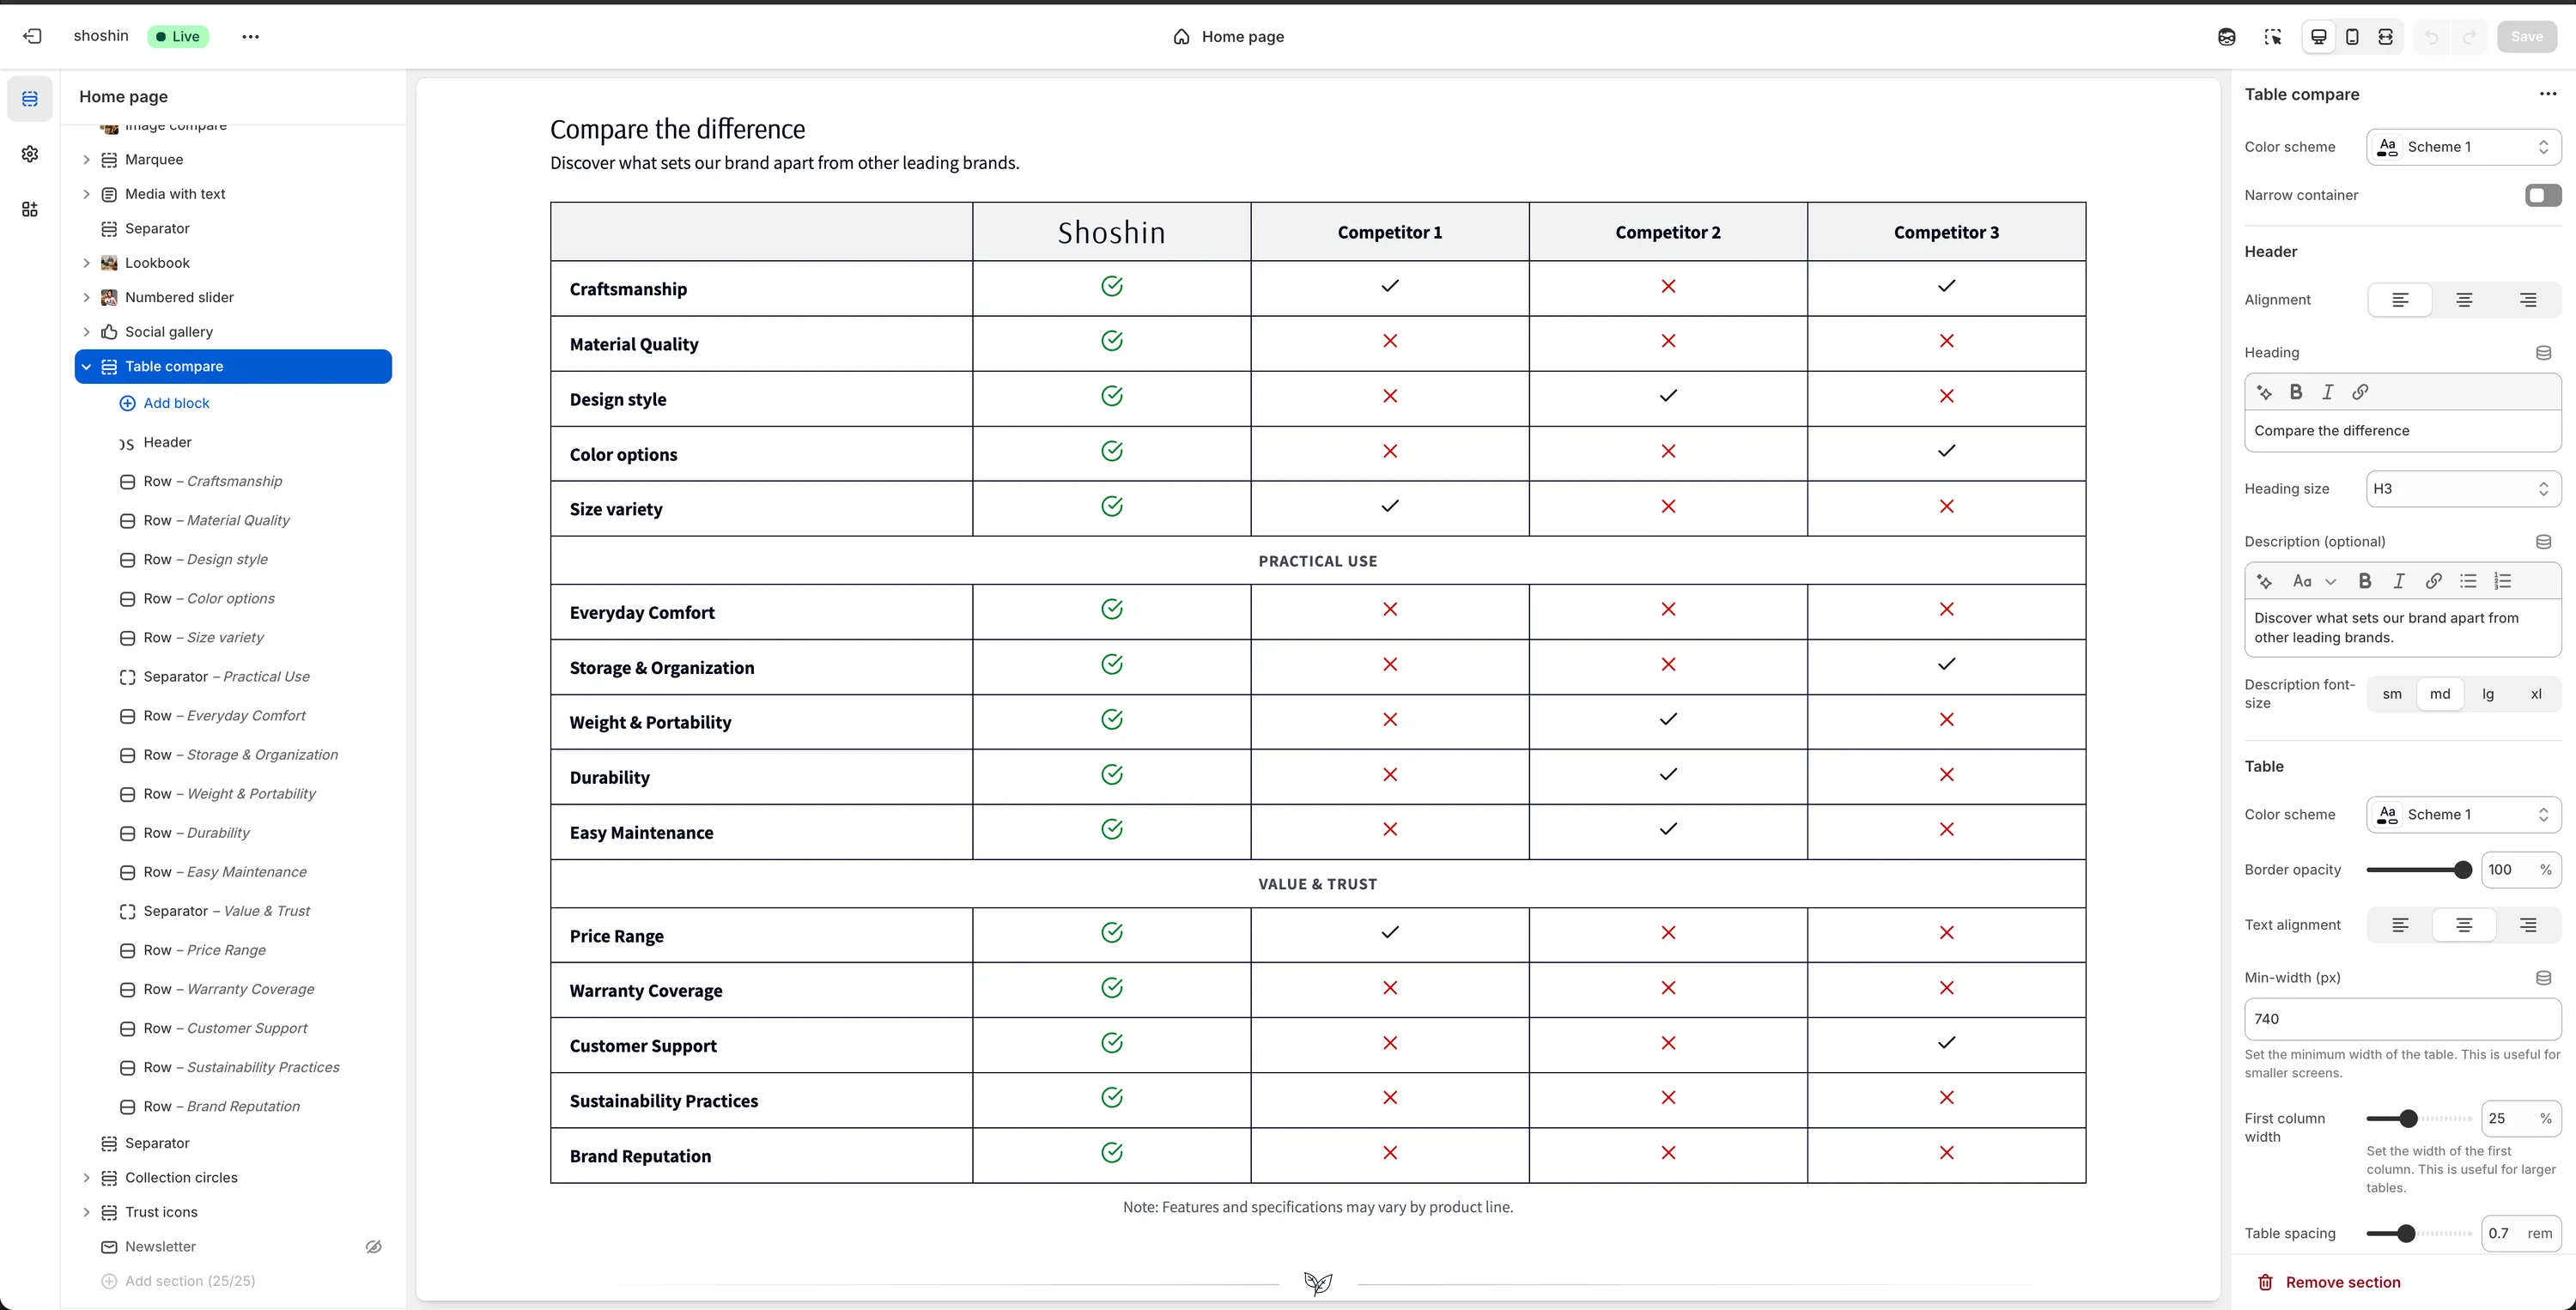This screenshot has width=2576, height=1310.
Task: Switch to mobile preview icon
Action: point(2352,36)
